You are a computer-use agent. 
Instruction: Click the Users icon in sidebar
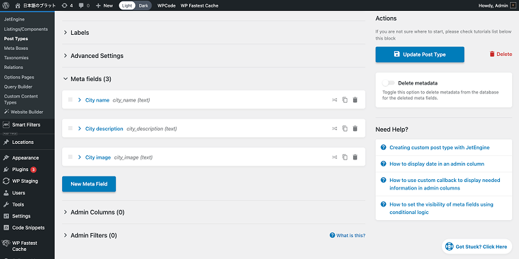tap(5, 193)
